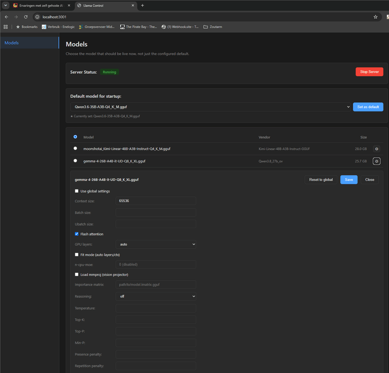Open the browser apps grid
Image resolution: width=389 pixels, height=373 pixels.
[x=5, y=27]
